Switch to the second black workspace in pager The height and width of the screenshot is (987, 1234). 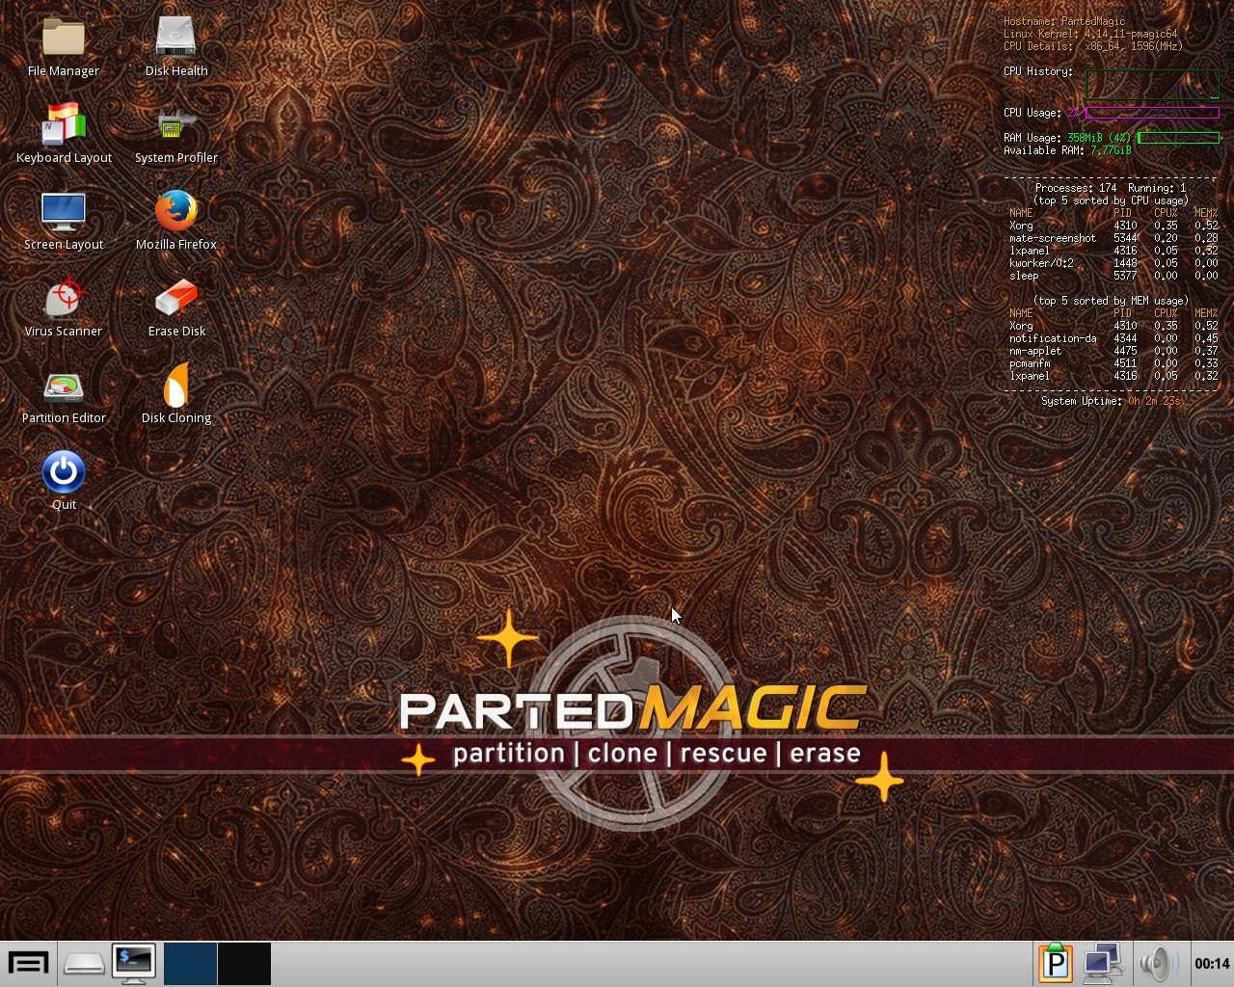pyautogui.click(x=244, y=964)
